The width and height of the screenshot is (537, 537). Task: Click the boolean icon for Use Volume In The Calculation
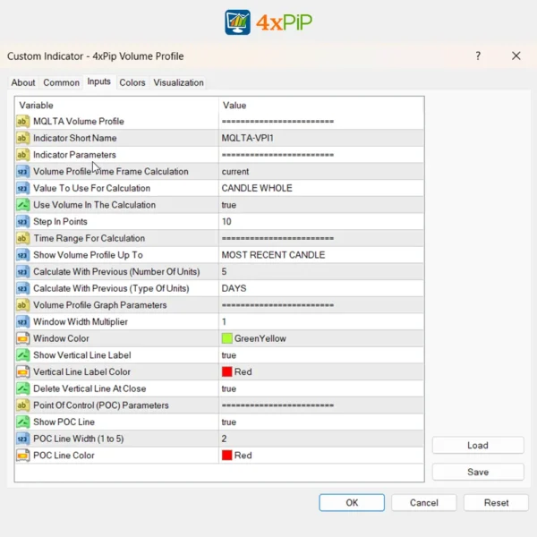pos(23,205)
